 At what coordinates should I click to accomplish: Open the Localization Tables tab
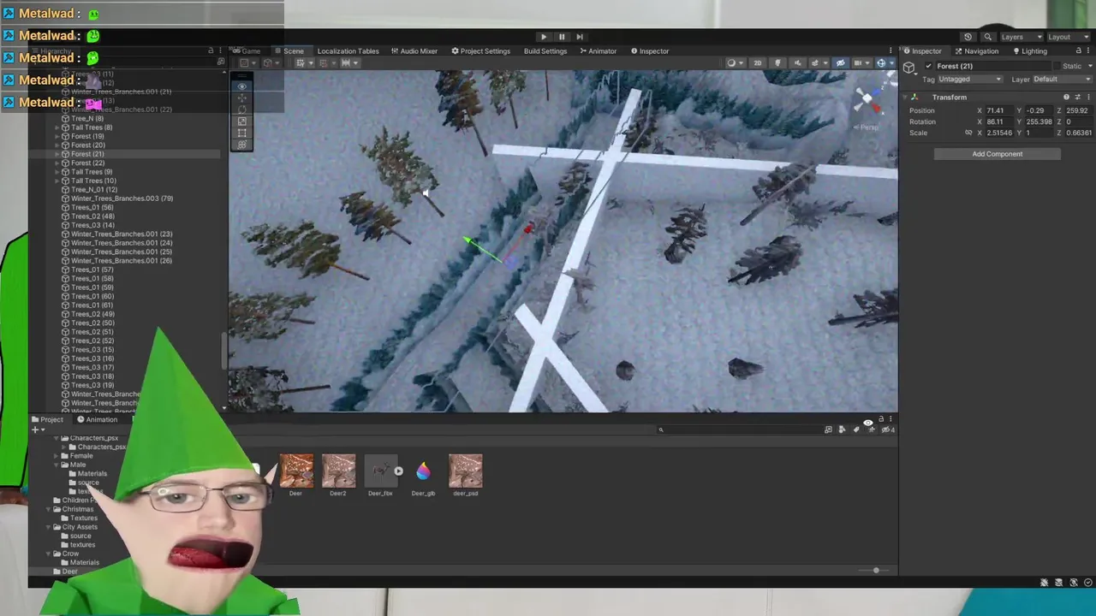click(348, 51)
